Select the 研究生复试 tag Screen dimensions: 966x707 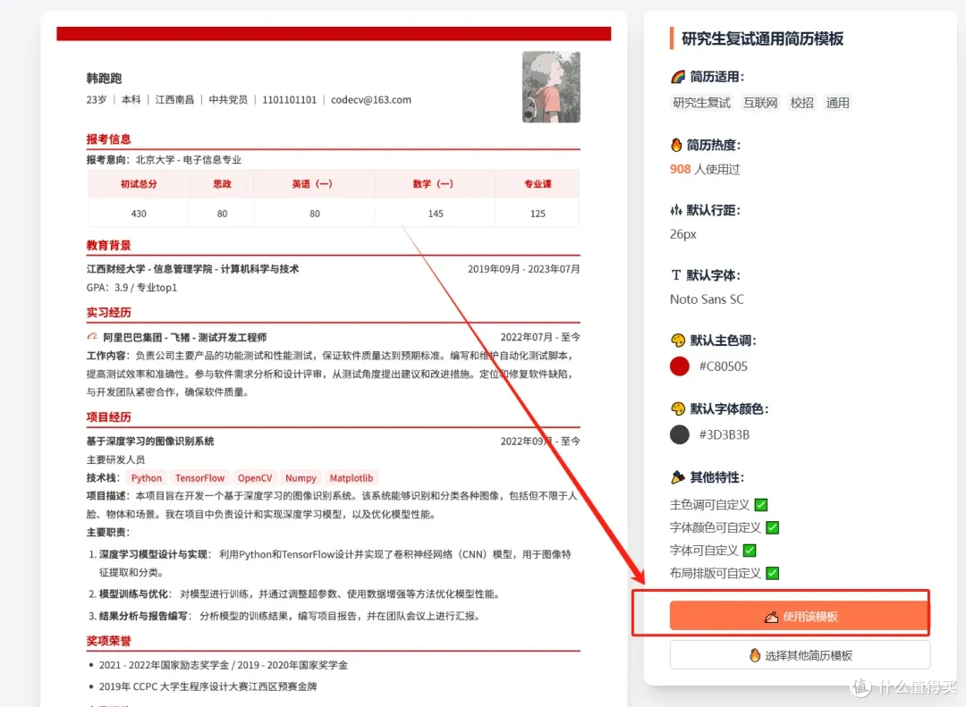click(x=701, y=103)
